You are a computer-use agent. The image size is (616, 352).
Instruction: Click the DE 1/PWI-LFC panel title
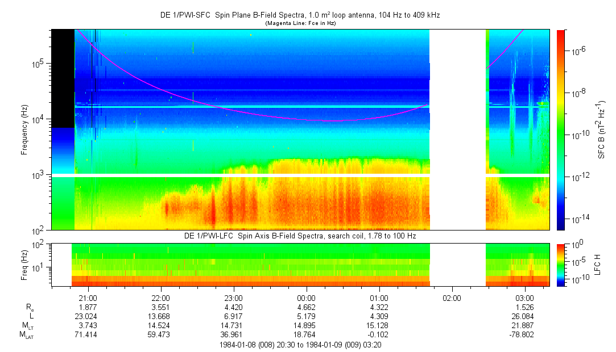click(300, 236)
